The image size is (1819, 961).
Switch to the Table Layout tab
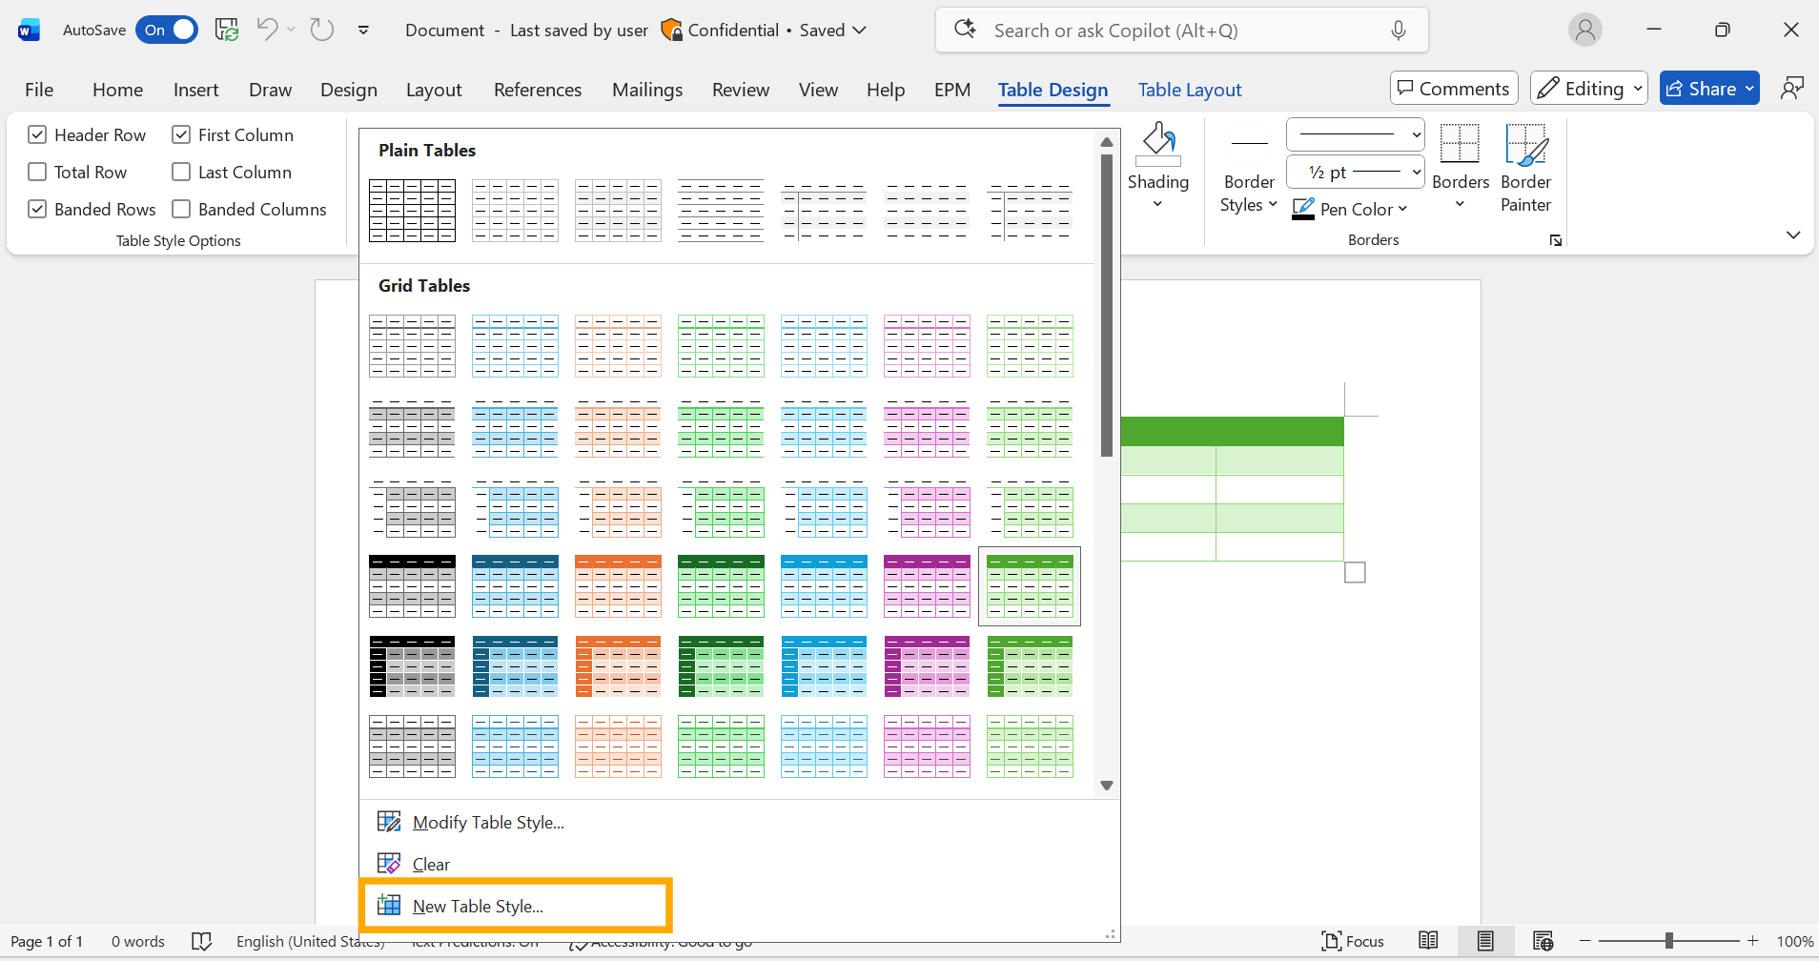(x=1190, y=90)
